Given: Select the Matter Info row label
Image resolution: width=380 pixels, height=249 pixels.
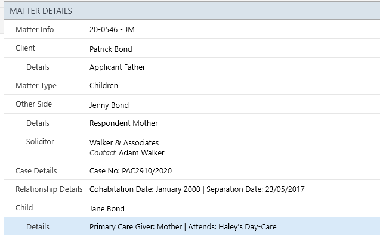Looking at the screenshot, I should pos(35,30).
